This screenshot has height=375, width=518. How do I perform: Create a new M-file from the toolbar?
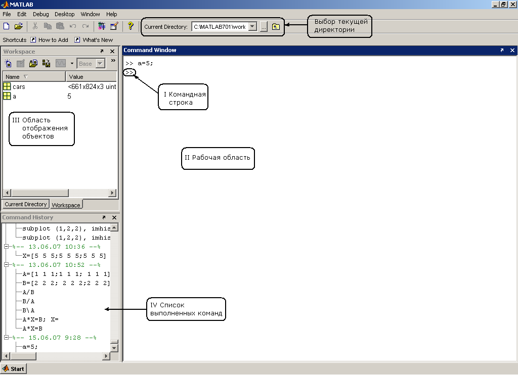tap(6, 26)
